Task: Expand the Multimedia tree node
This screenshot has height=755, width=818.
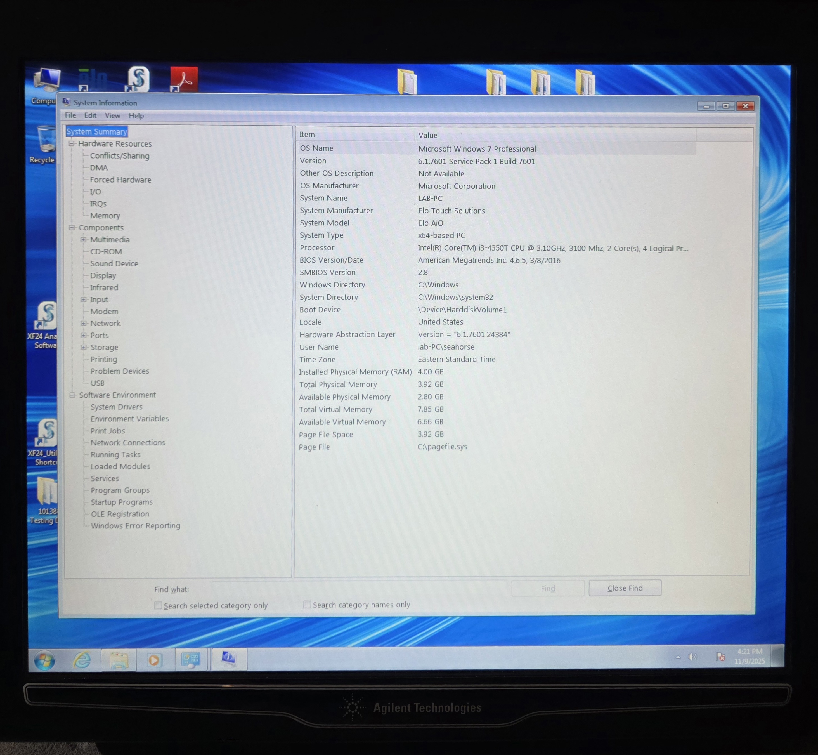Action: click(x=83, y=239)
